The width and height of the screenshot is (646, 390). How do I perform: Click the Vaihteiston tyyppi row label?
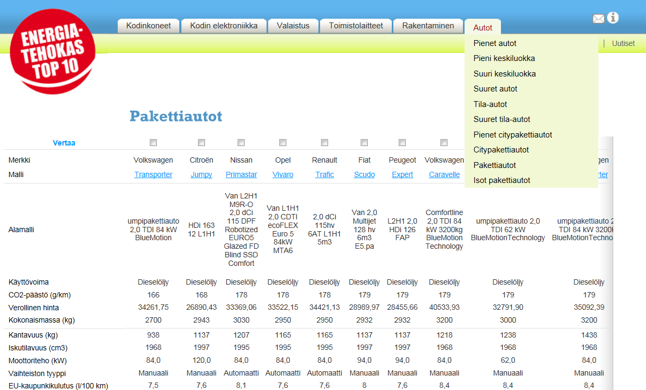37,373
